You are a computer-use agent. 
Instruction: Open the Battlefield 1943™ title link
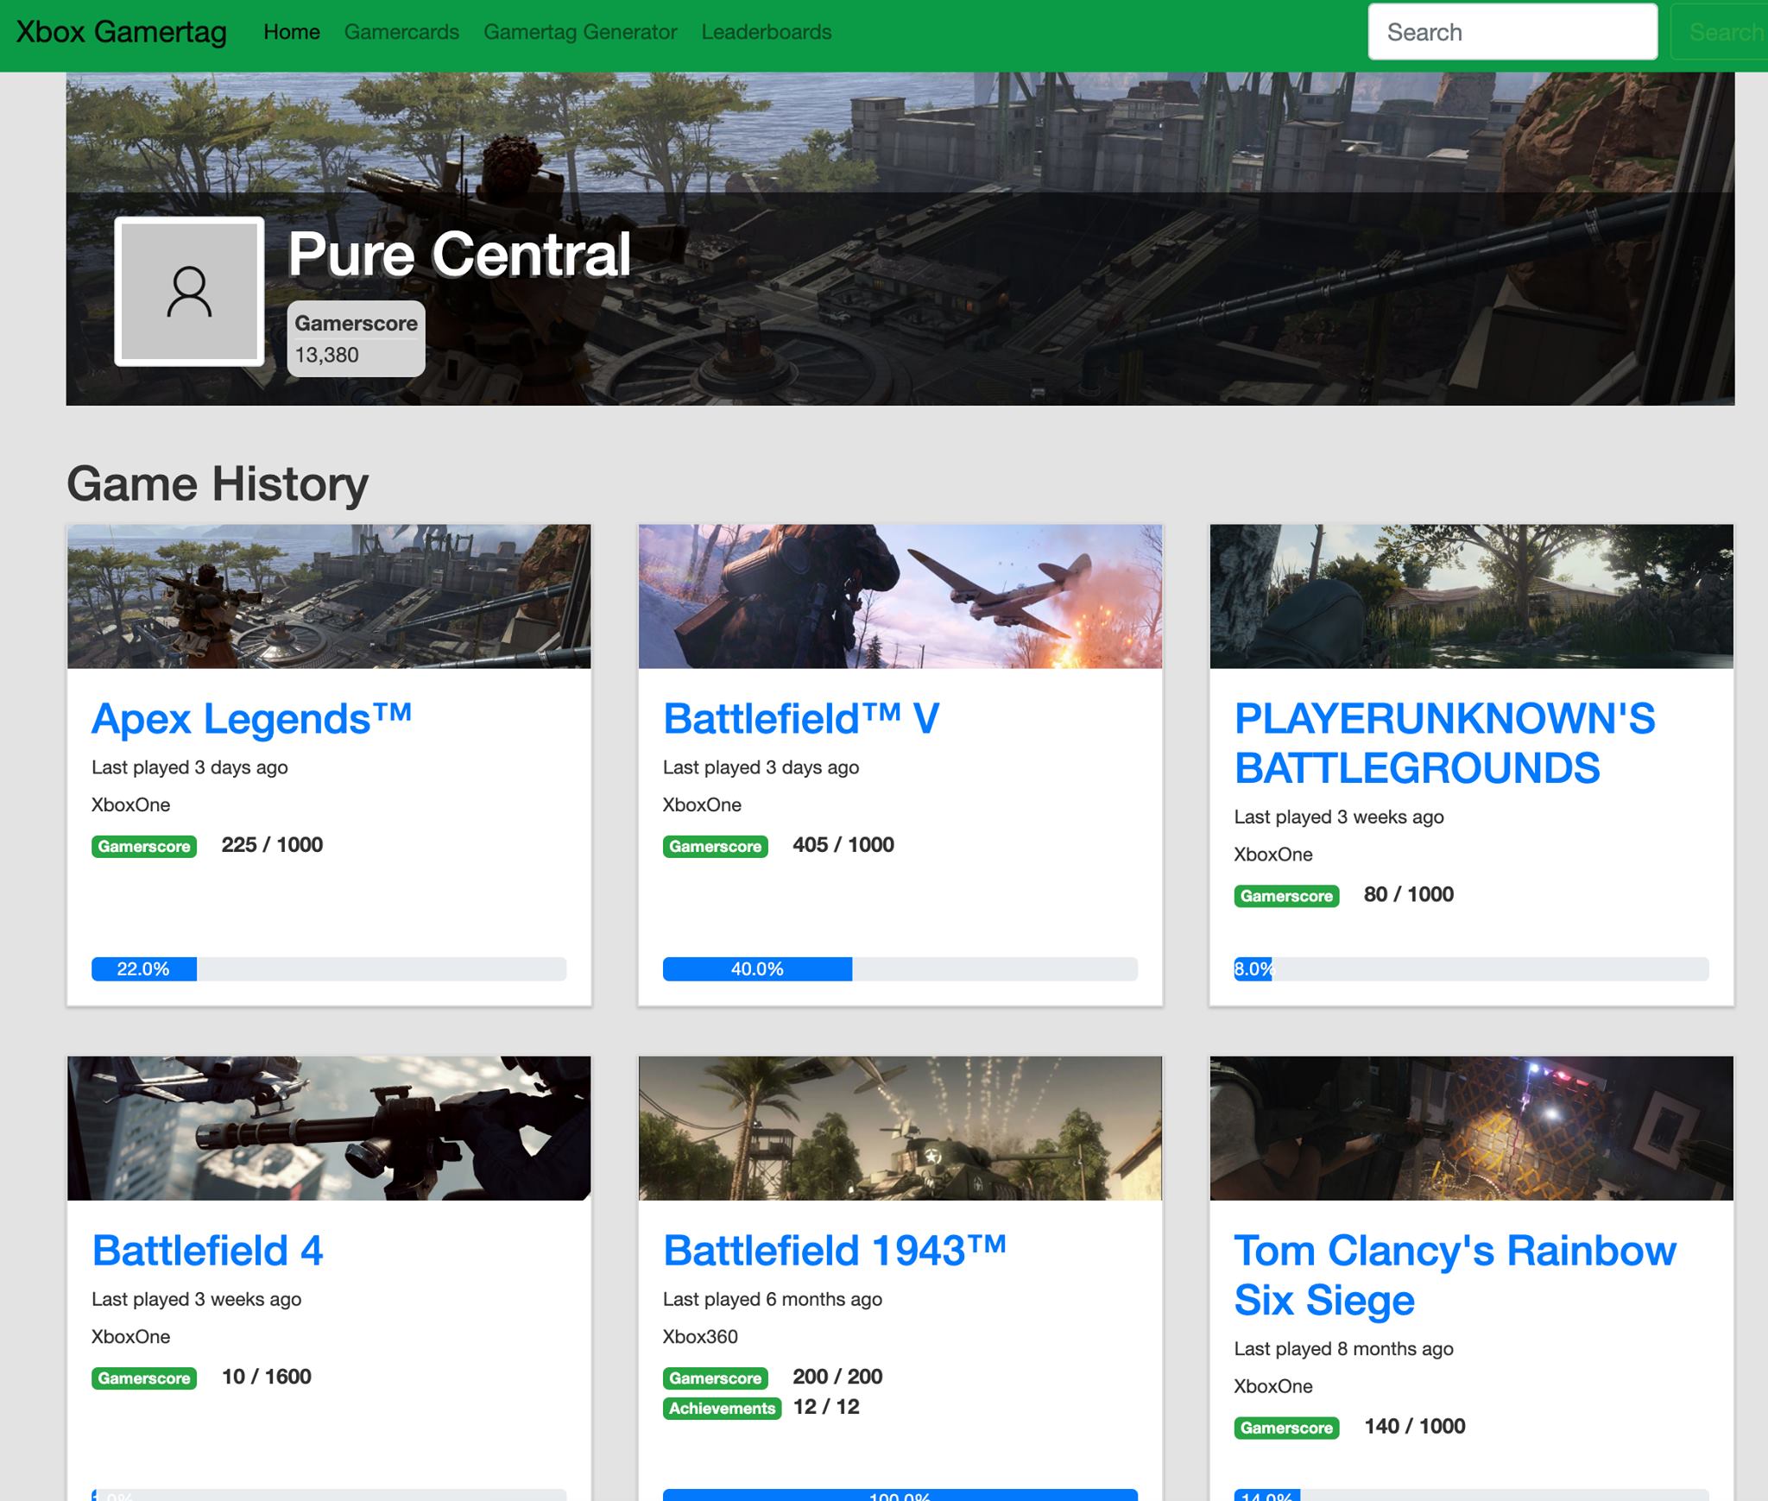click(835, 1251)
